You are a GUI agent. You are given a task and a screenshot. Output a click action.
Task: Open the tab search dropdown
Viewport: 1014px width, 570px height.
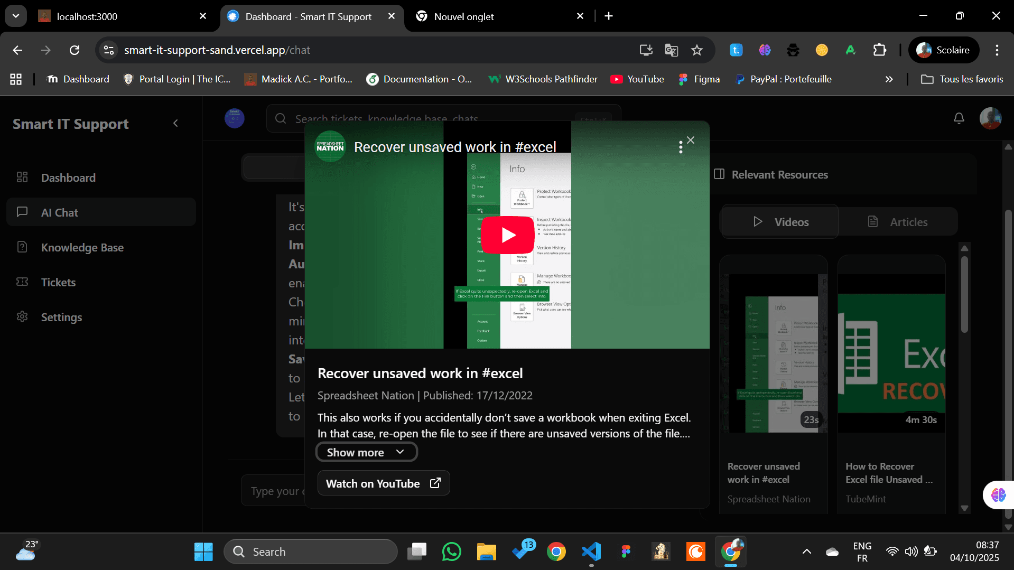click(x=16, y=16)
